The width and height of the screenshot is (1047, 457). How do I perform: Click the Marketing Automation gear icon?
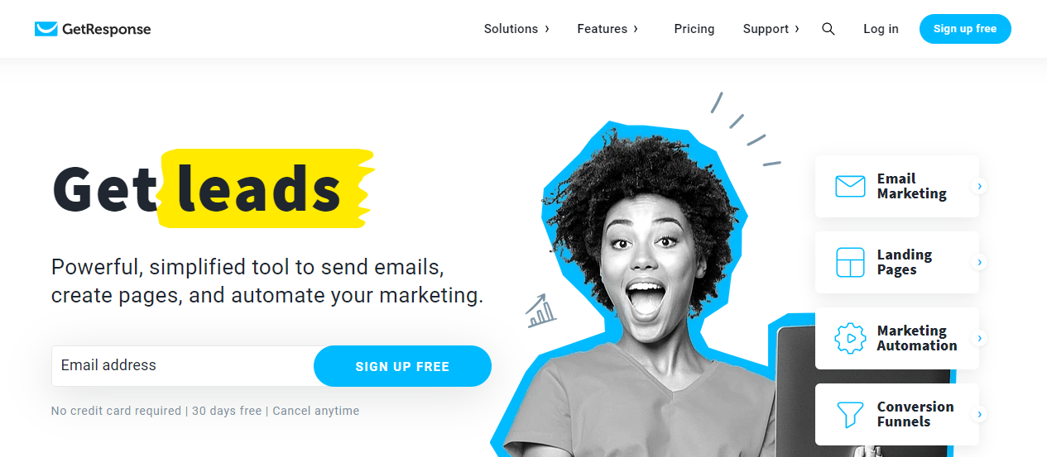click(850, 339)
